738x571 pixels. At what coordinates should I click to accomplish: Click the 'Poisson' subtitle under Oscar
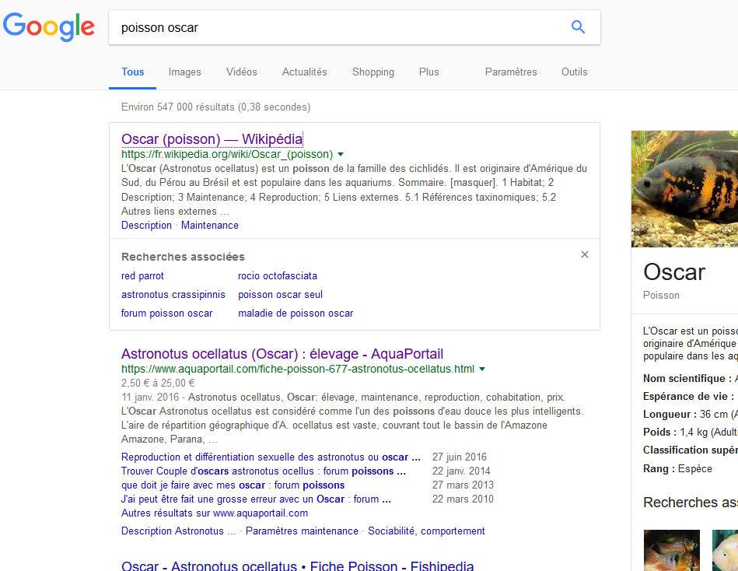(x=661, y=295)
